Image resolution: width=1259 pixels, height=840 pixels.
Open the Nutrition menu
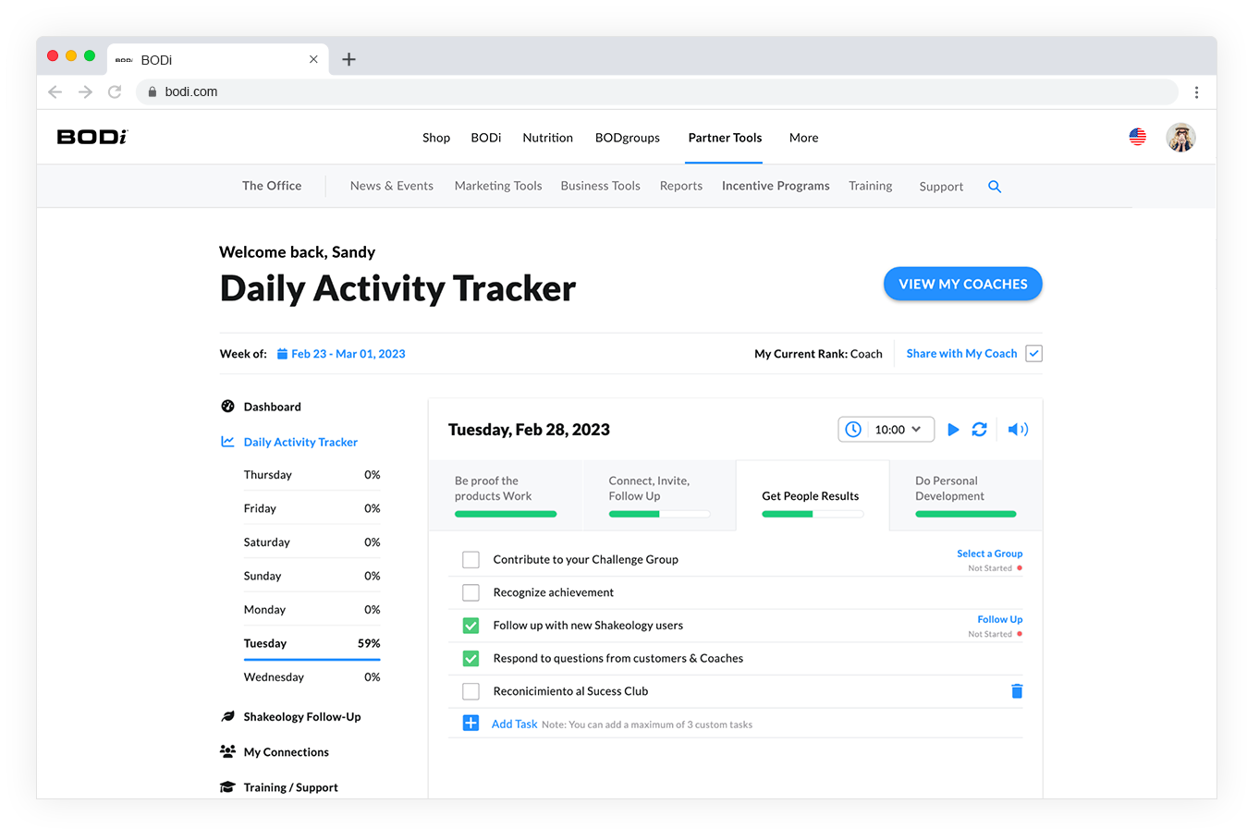click(x=548, y=138)
